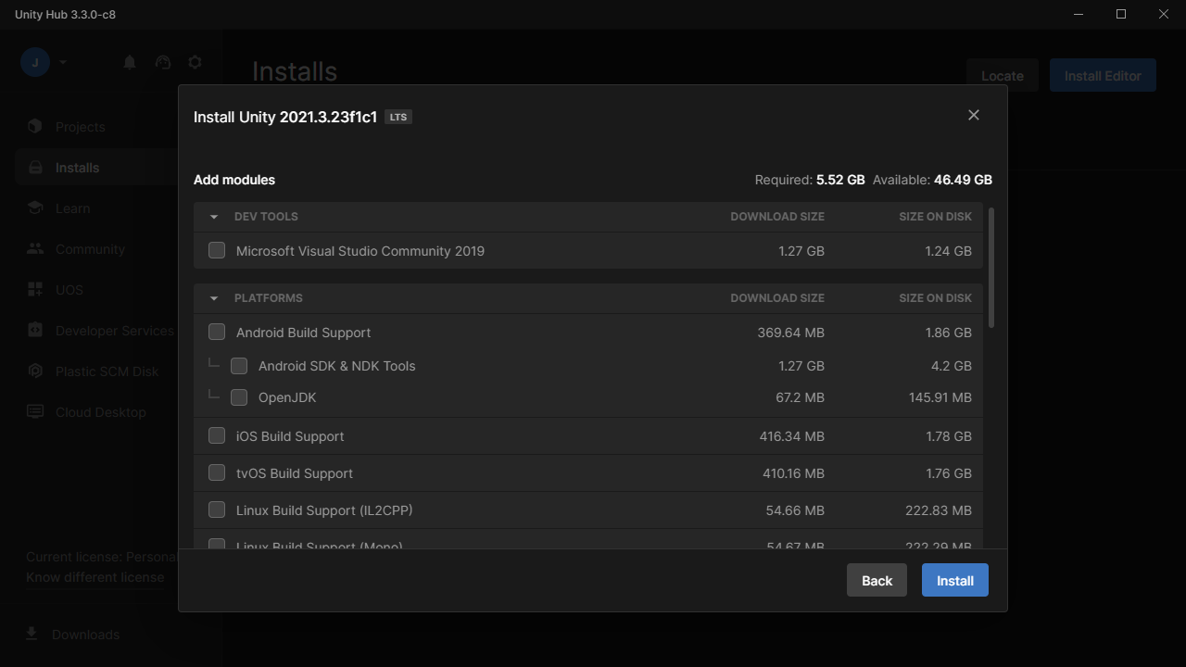Click the Projects cube icon

pyautogui.click(x=35, y=126)
